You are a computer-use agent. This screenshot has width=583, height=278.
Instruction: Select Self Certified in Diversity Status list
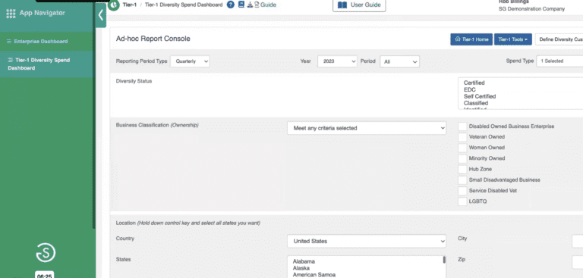(x=480, y=96)
